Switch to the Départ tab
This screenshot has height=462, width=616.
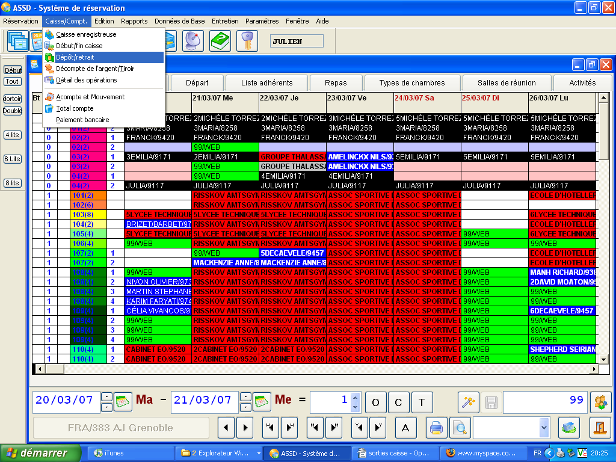(197, 83)
